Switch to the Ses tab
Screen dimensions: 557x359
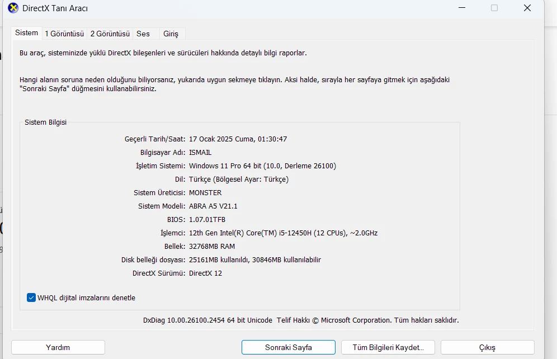143,34
